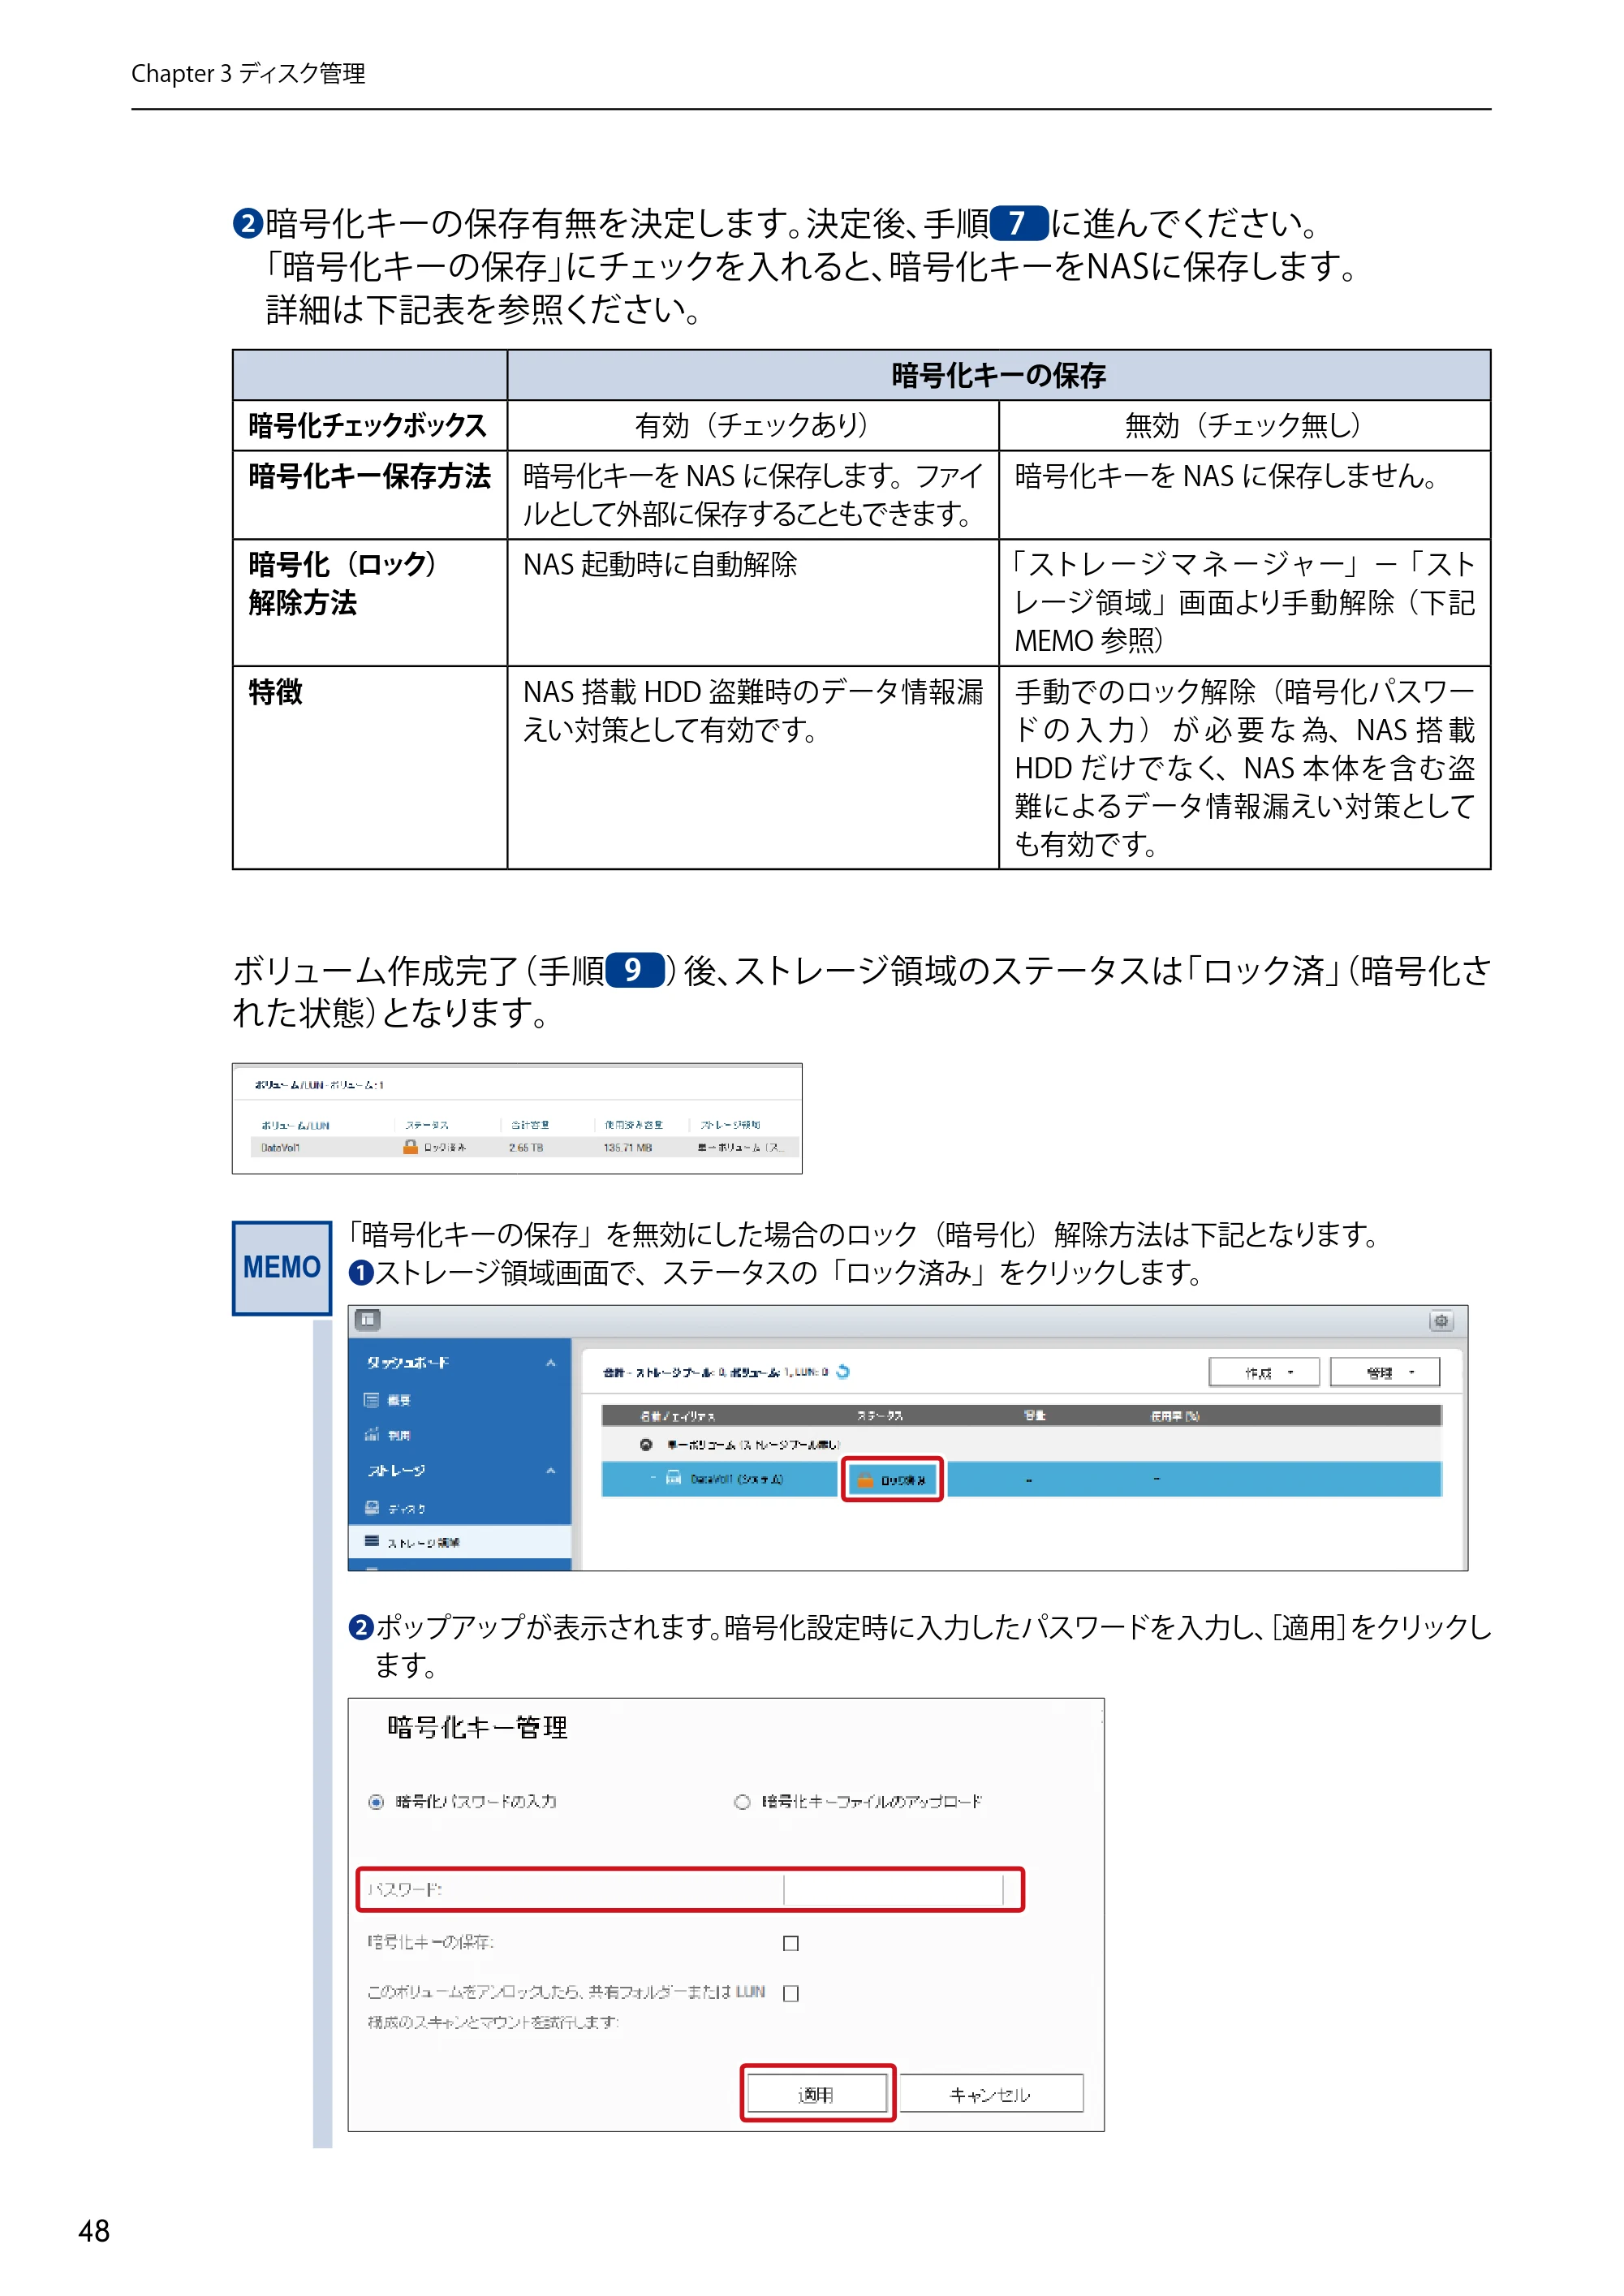The height and width of the screenshot is (2296, 1624).
Task: Open the 利用 usage chart sidebar item
Action: tap(386, 1434)
